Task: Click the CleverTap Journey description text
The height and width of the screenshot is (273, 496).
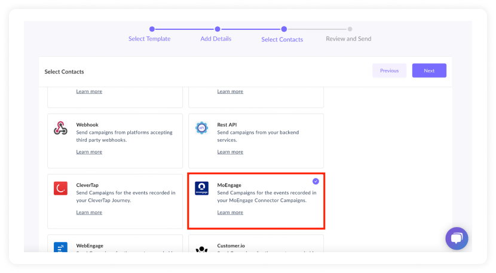Action: [x=126, y=197]
